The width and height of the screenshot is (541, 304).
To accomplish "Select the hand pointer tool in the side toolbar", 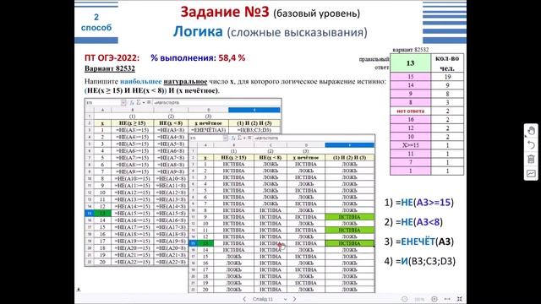I will [x=531, y=131].
